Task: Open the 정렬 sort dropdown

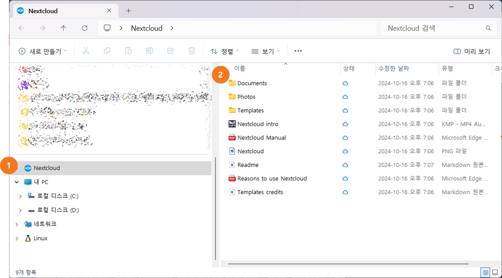Action: (x=225, y=51)
